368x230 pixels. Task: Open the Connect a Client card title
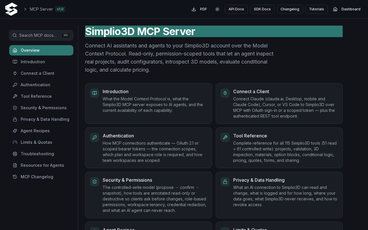pyautogui.click(x=251, y=91)
